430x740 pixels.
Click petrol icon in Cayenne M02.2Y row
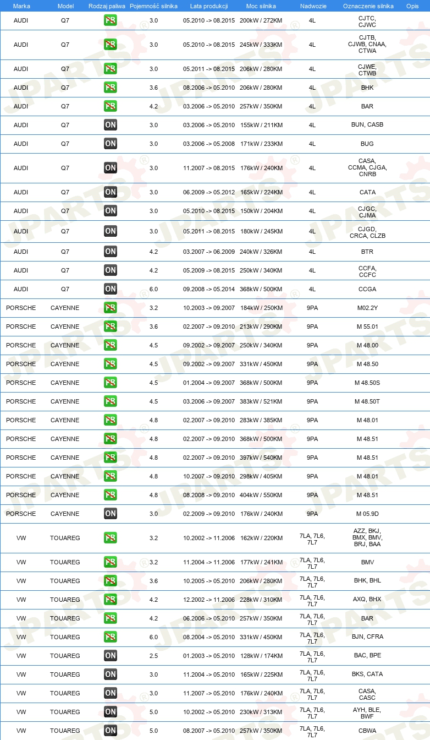point(111,308)
